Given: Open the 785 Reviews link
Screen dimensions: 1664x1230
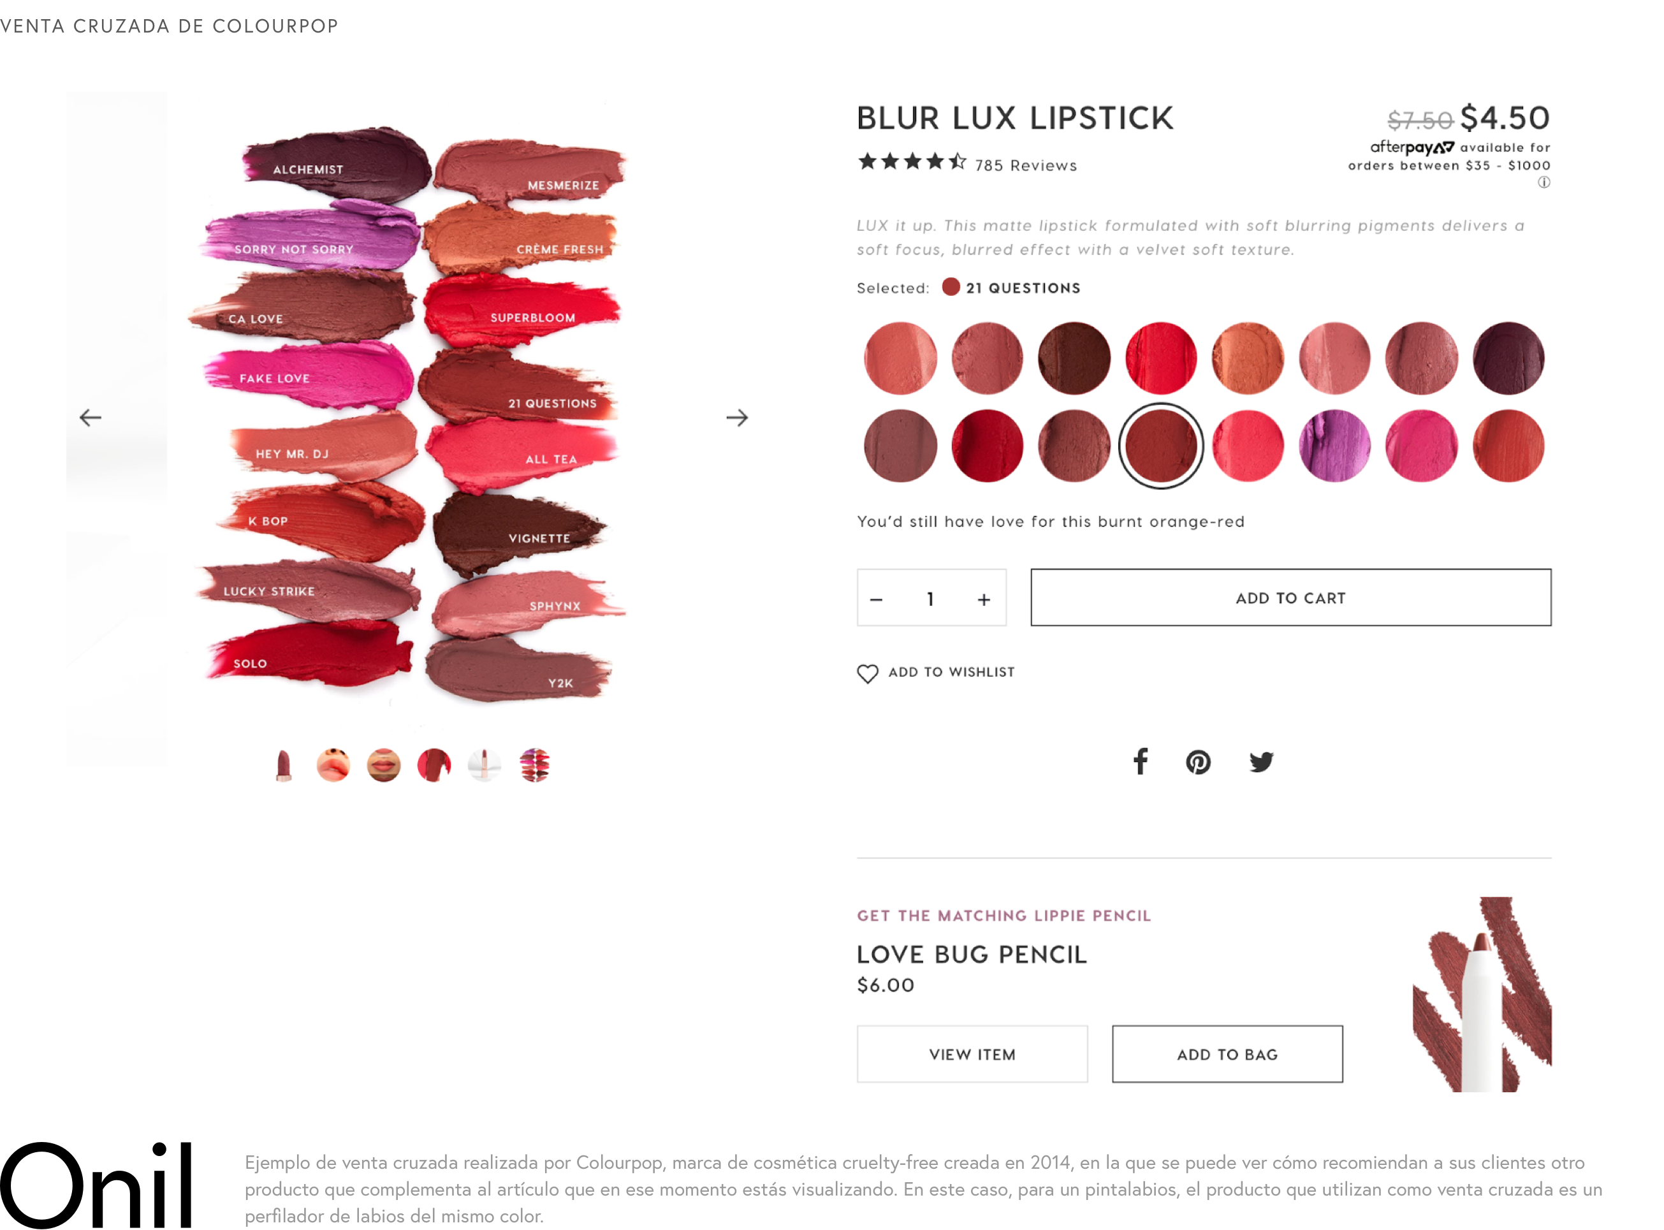Looking at the screenshot, I should point(1026,165).
